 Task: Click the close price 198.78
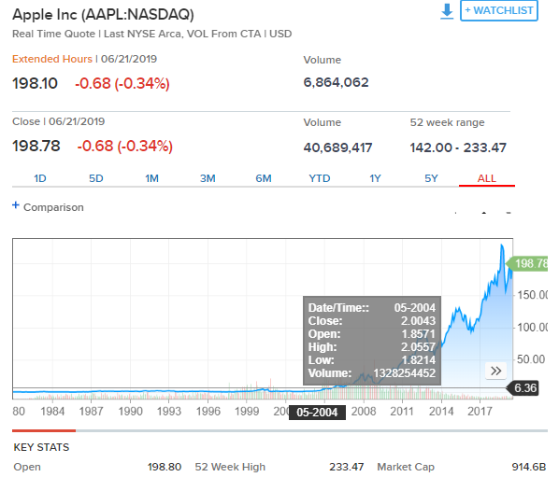coord(36,146)
